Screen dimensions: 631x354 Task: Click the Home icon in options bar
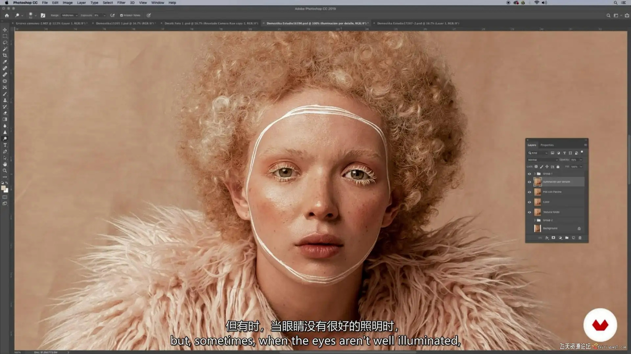pos(7,15)
